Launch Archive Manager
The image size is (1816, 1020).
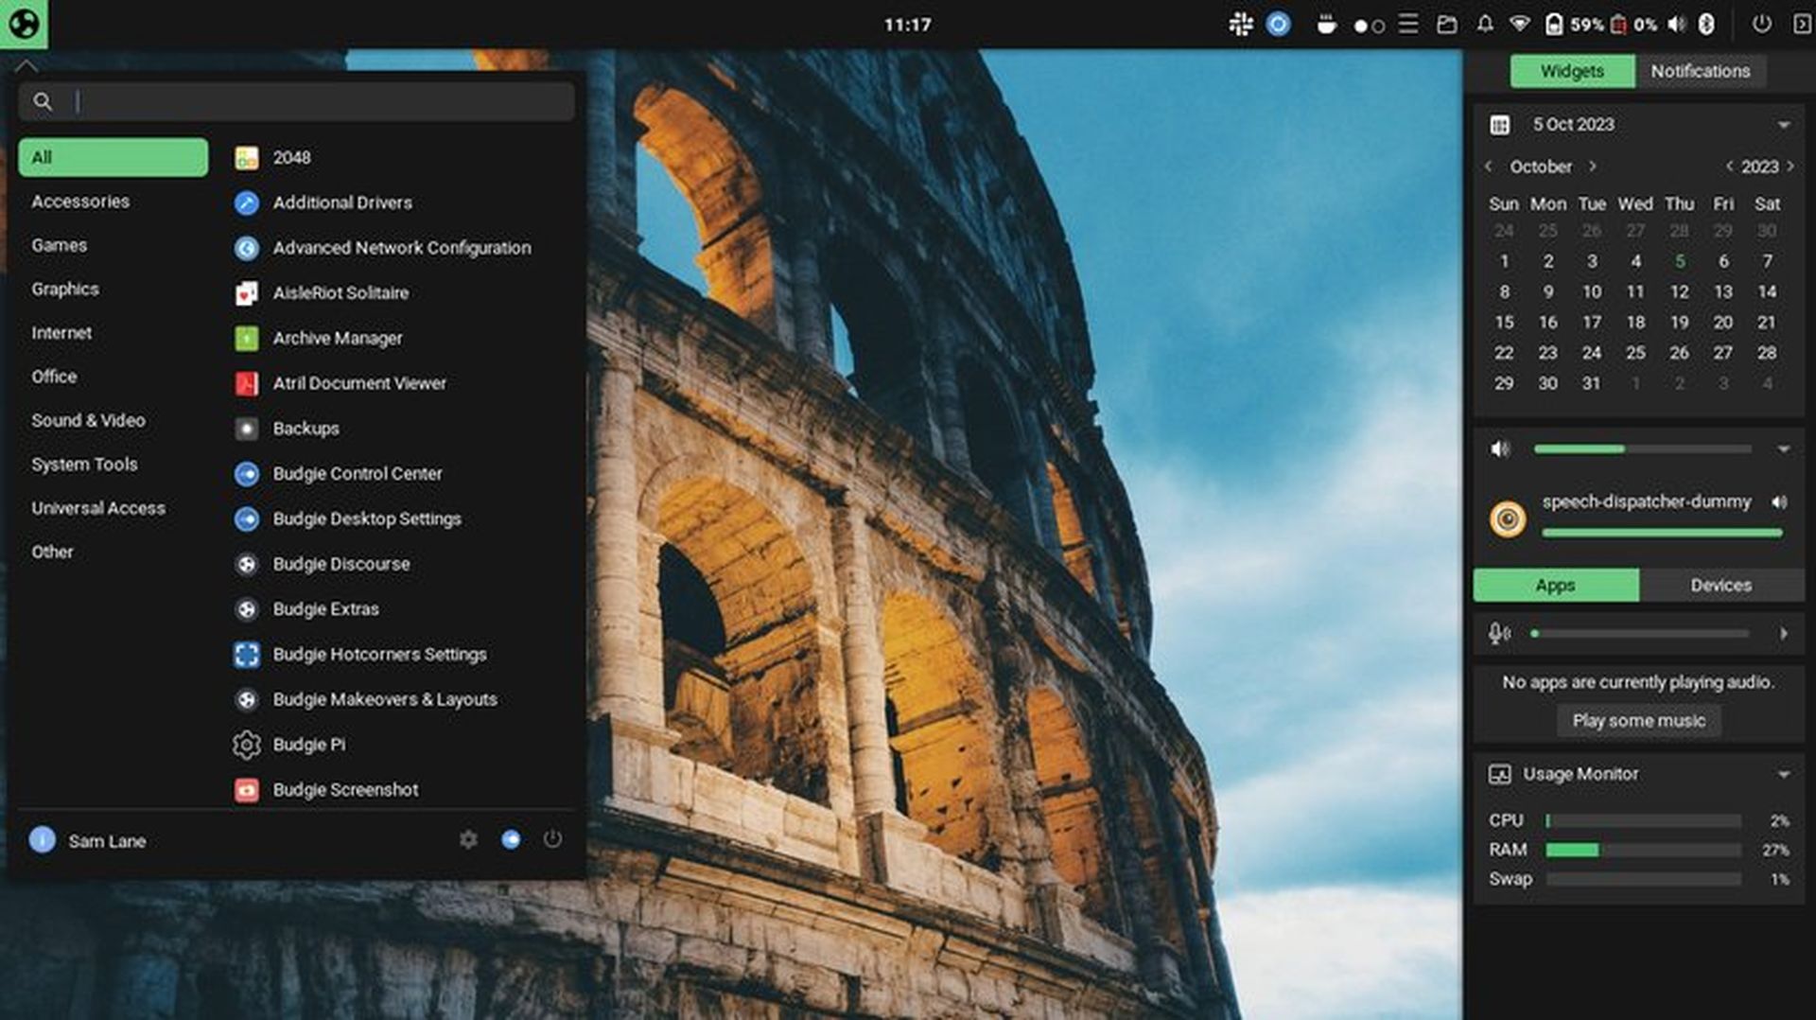point(337,338)
